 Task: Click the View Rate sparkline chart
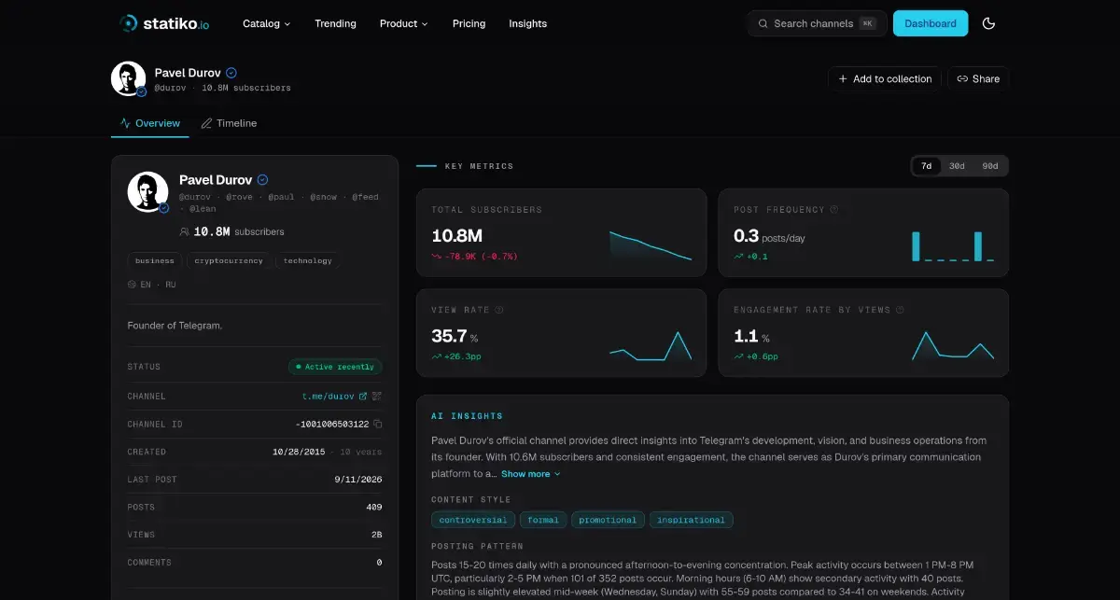[651, 345]
